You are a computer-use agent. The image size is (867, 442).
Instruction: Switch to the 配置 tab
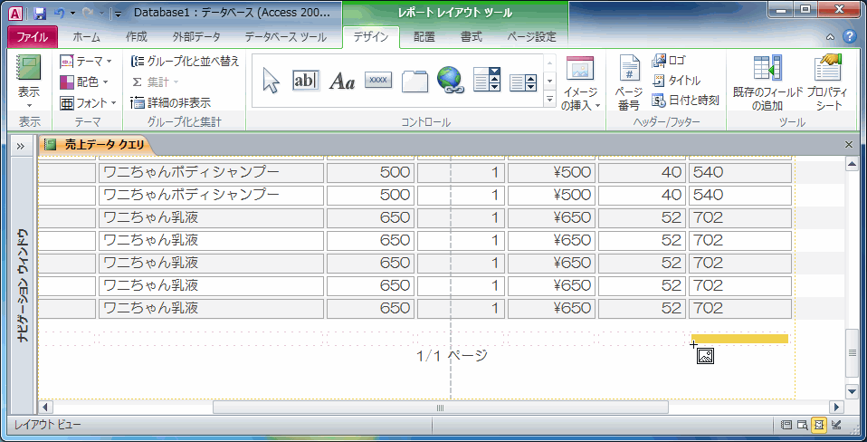point(424,37)
